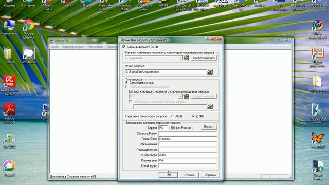Click the Admin-PKI window title text
The width and height of the screenshot is (329, 185).
coord(62,41)
